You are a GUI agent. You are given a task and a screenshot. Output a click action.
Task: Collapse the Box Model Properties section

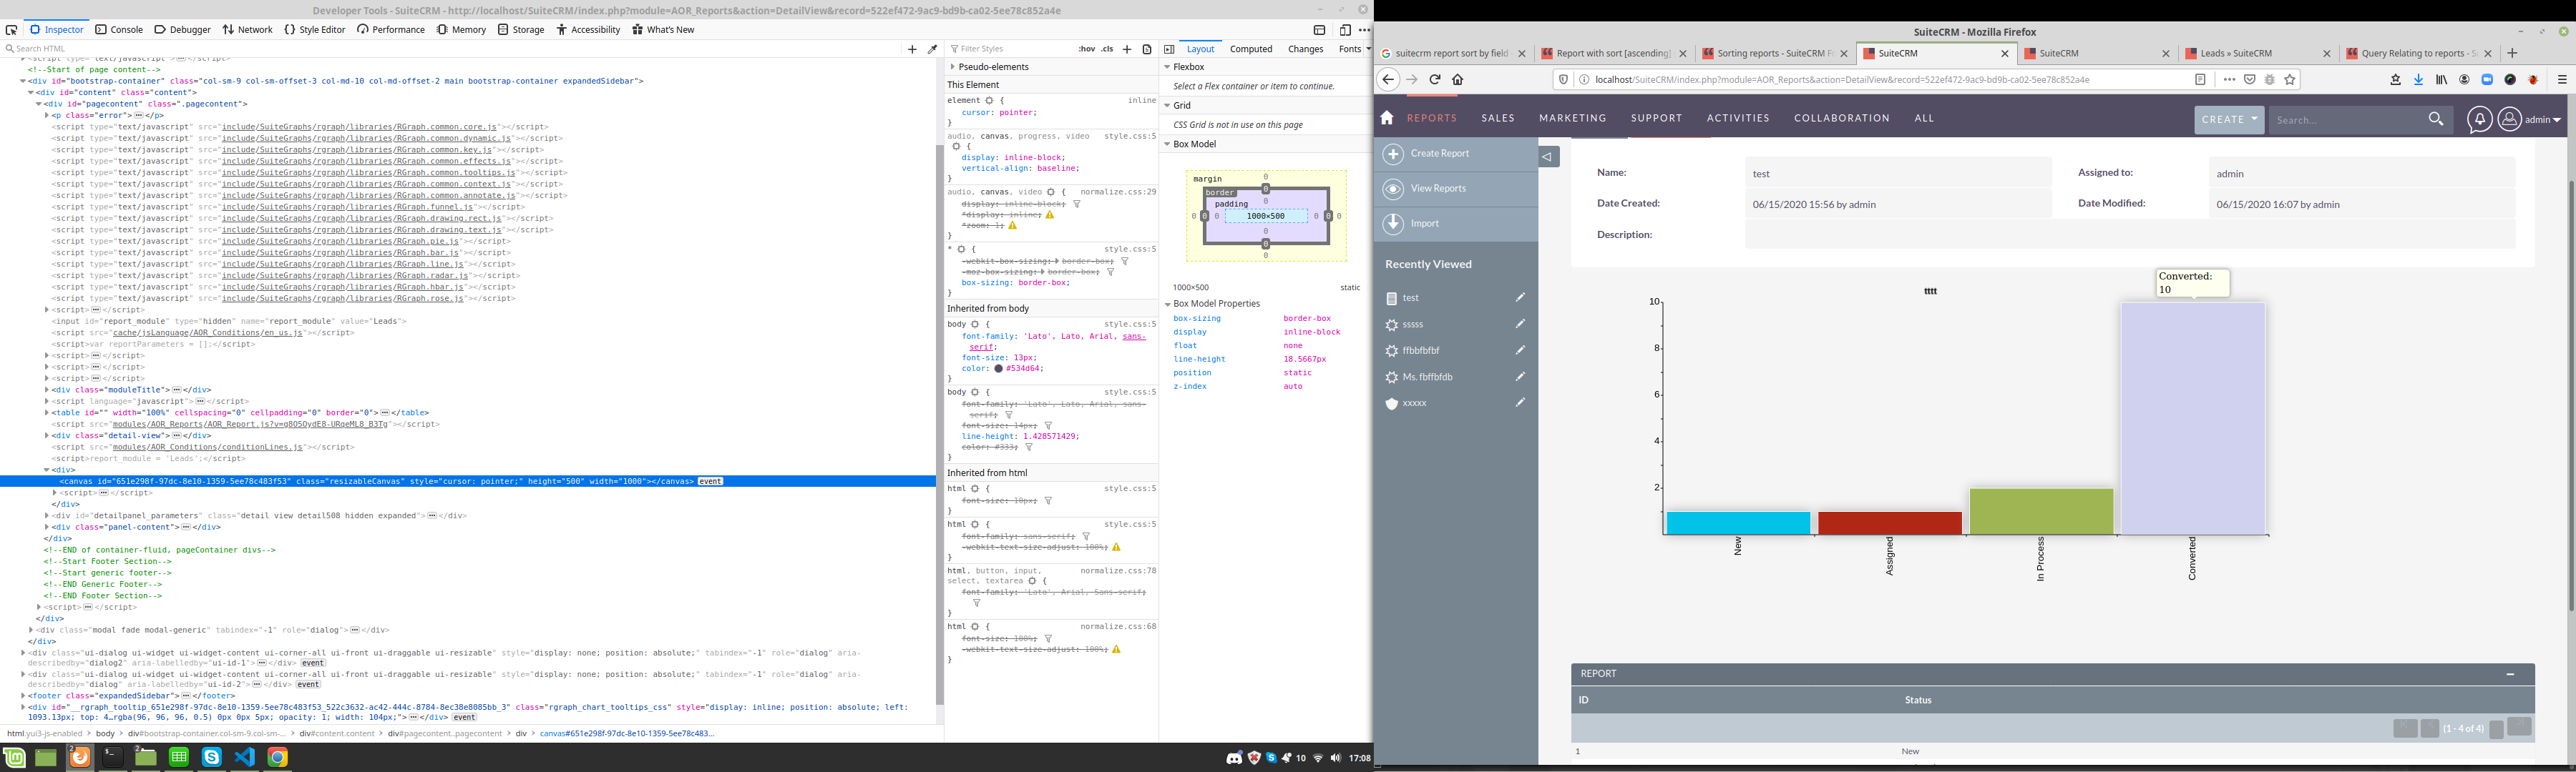(x=1167, y=304)
